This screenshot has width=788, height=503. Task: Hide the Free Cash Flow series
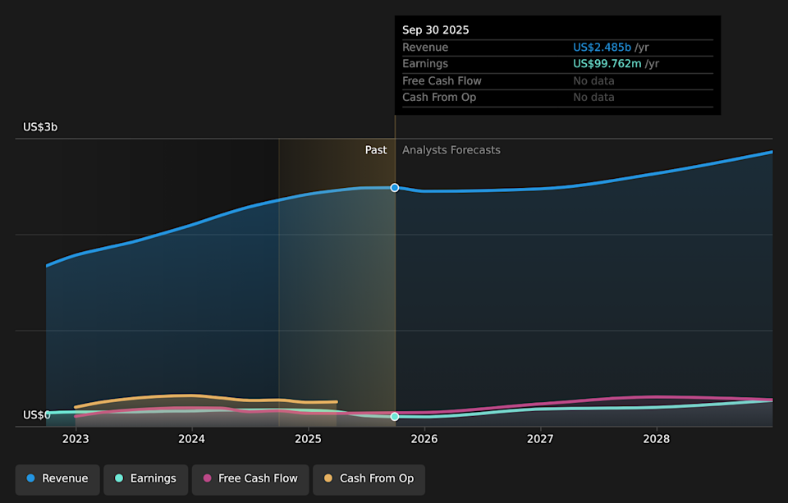click(x=250, y=478)
